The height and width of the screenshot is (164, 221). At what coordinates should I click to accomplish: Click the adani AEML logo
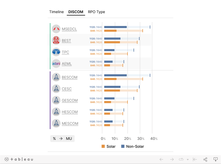coord(56,64)
